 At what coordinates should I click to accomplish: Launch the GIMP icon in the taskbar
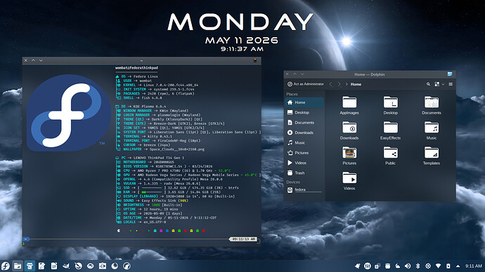point(66,266)
